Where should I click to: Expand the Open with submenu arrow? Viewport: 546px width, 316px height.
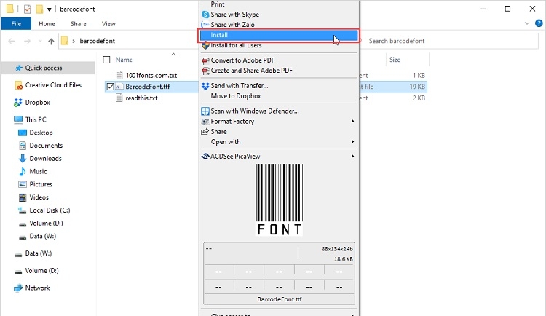352,142
